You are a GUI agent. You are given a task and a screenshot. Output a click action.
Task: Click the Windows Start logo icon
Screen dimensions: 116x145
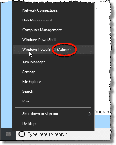click(x=8, y=134)
